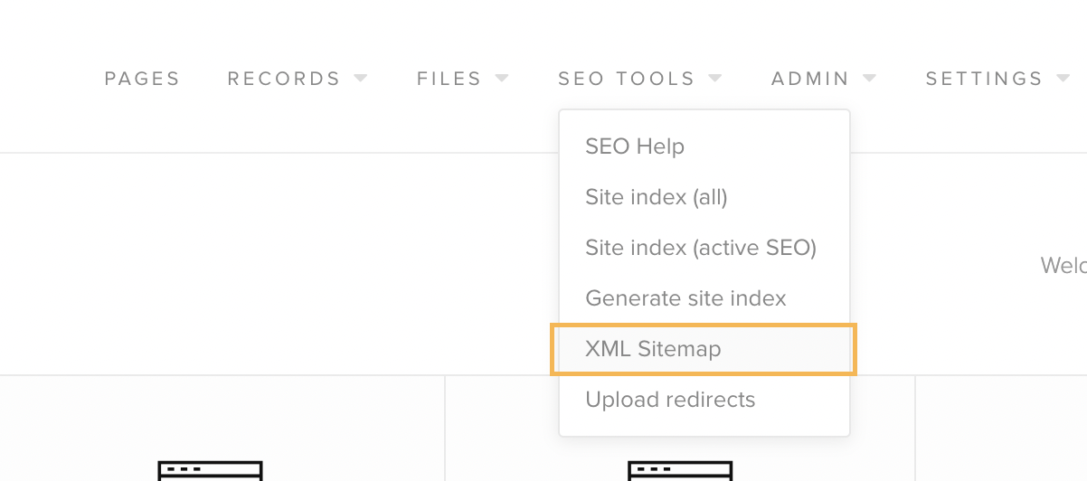Select Upload redirects
The width and height of the screenshot is (1087, 481).
pyautogui.click(x=704, y=400)
